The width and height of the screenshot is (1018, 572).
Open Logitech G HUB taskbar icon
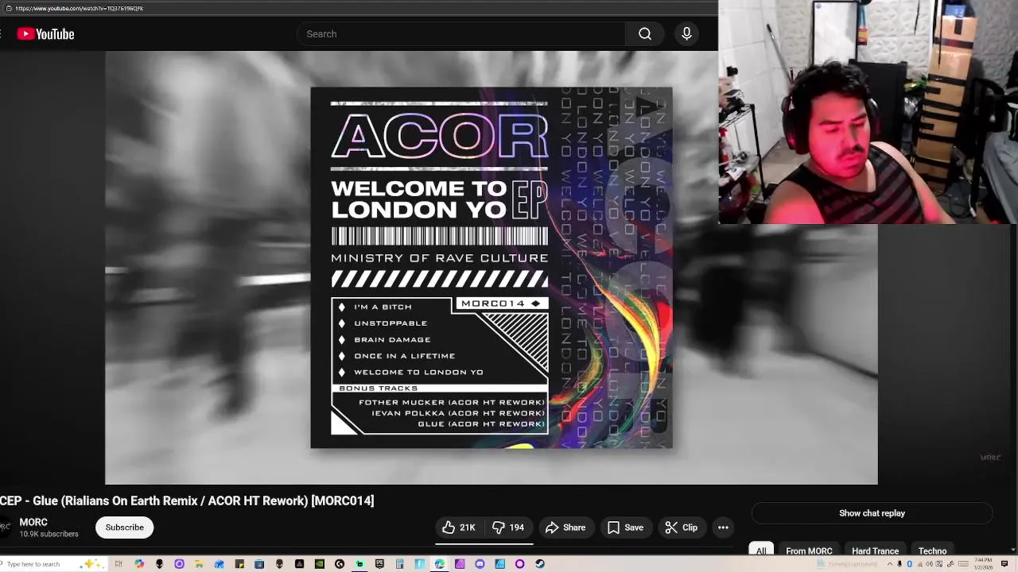tap(340, 564)
